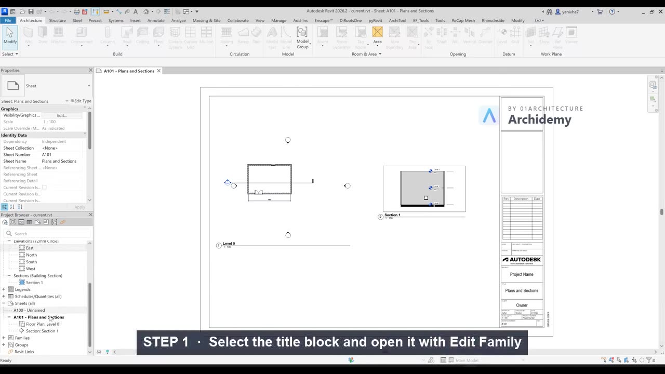Click the Save icon in quick access toolbar

pos(31,11)
